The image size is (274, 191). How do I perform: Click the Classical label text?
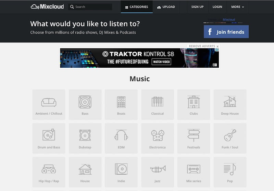click(158, 114)
